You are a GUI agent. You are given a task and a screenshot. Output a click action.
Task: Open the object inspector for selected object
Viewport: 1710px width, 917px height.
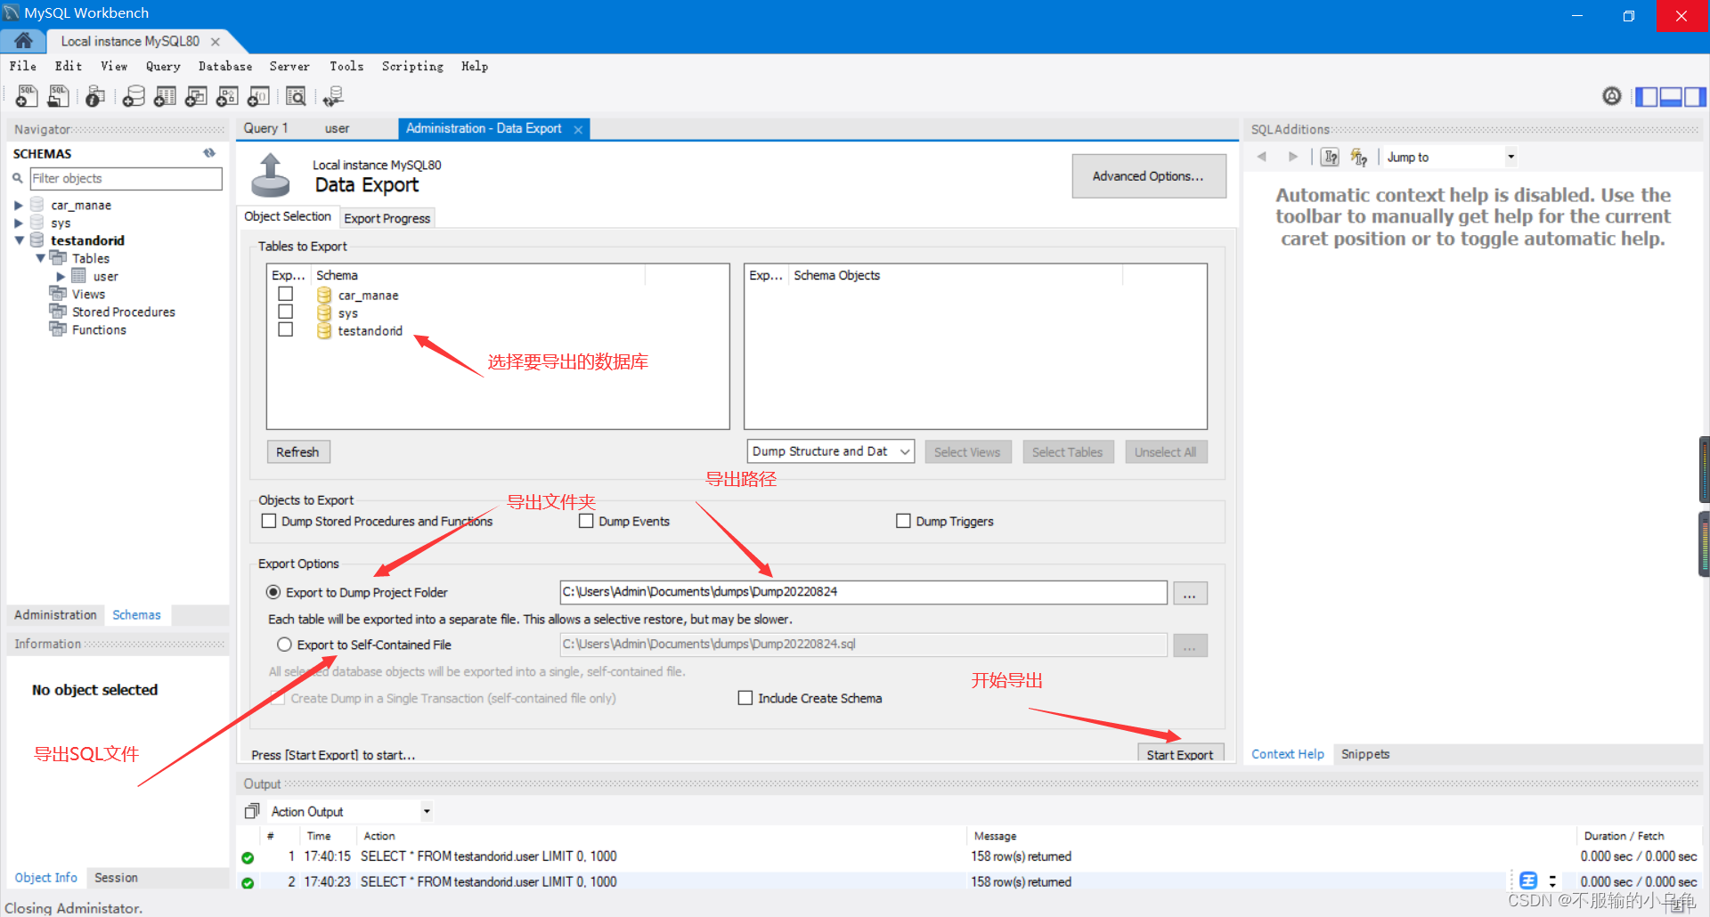click(x=95, y=95)
